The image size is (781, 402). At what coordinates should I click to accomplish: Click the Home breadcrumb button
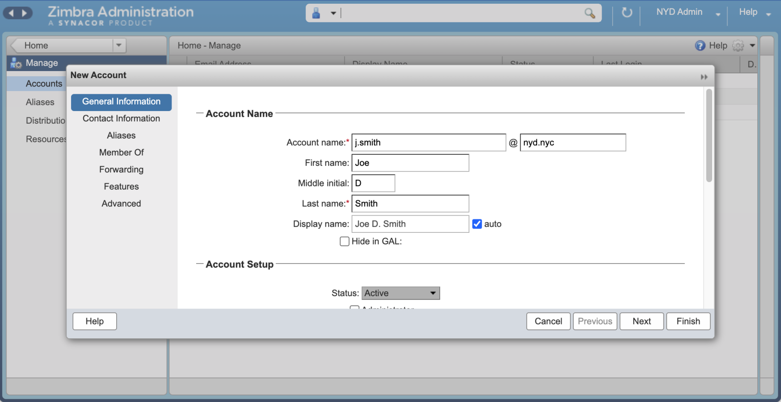click(x=61, y=46)
